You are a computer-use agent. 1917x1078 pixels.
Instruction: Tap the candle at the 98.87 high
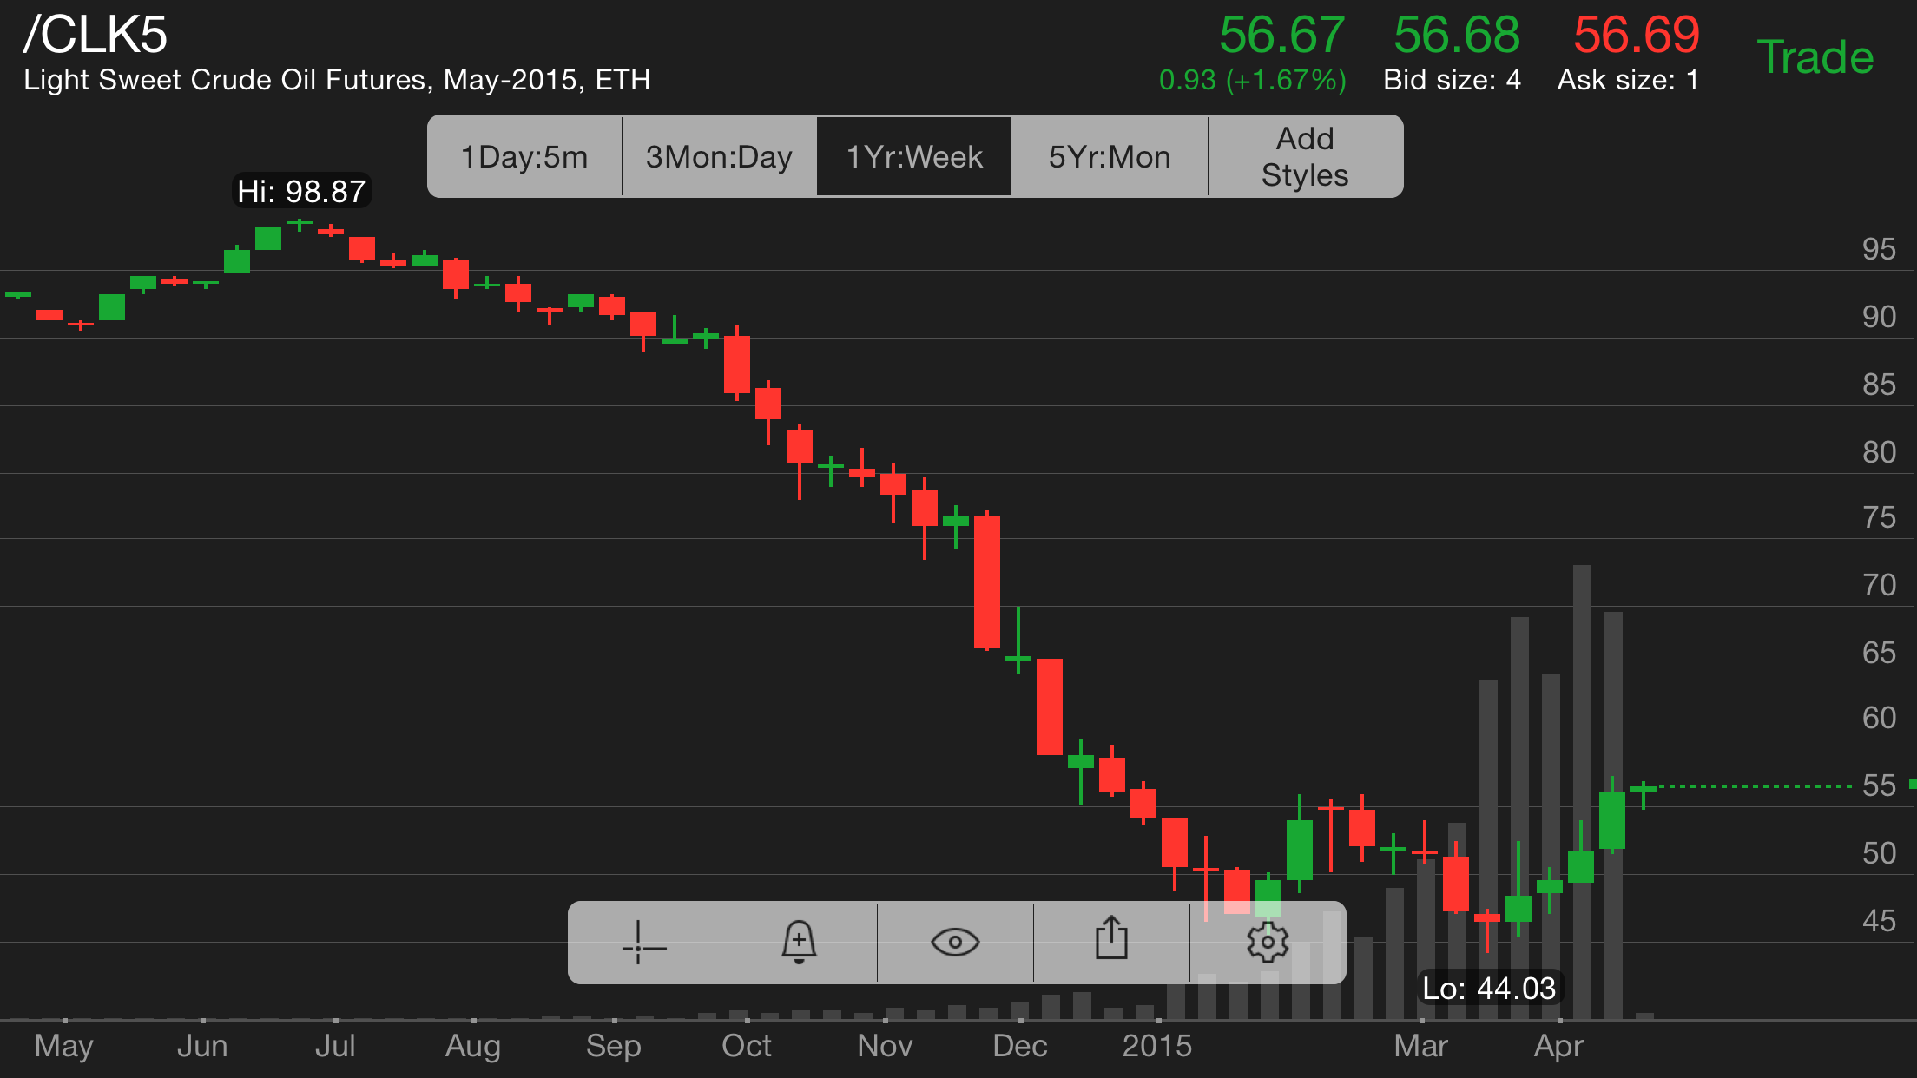[300, 225]
